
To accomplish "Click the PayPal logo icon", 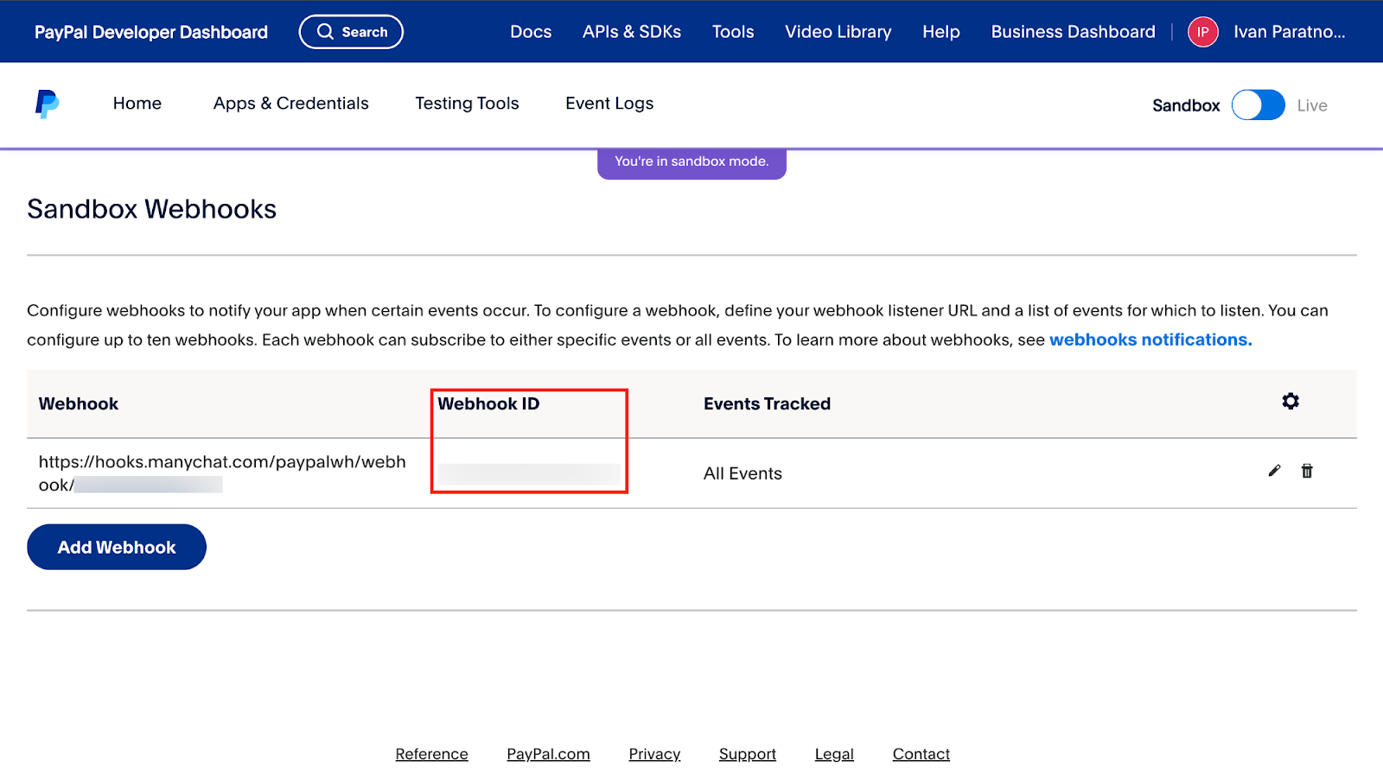I will (47, 104).
